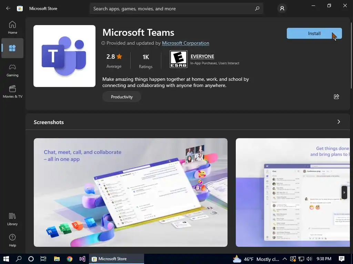Screen dimensions: 353x264
Task: Open File Explorer from taskbar
Action: pos(57,259)
